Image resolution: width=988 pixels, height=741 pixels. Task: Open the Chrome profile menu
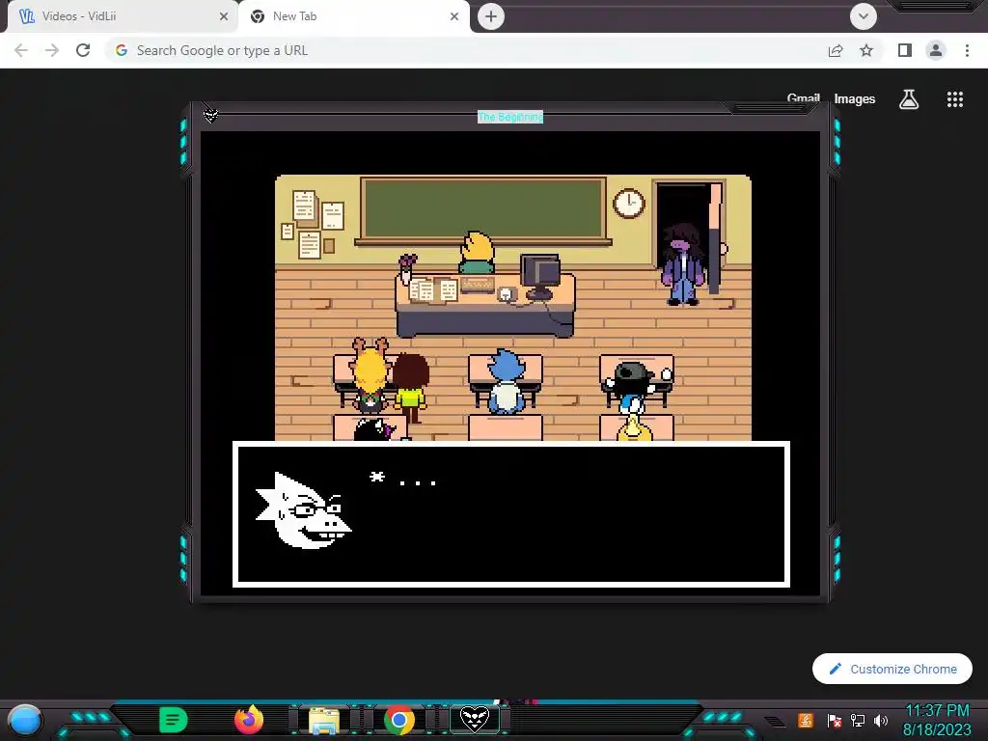936,50
